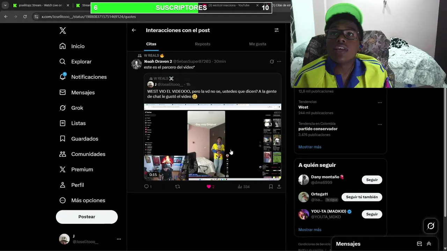Open YOU-TA (MADKID) profile avatar
This screenshot has height=251, width=447.
(x=303, y=214)
